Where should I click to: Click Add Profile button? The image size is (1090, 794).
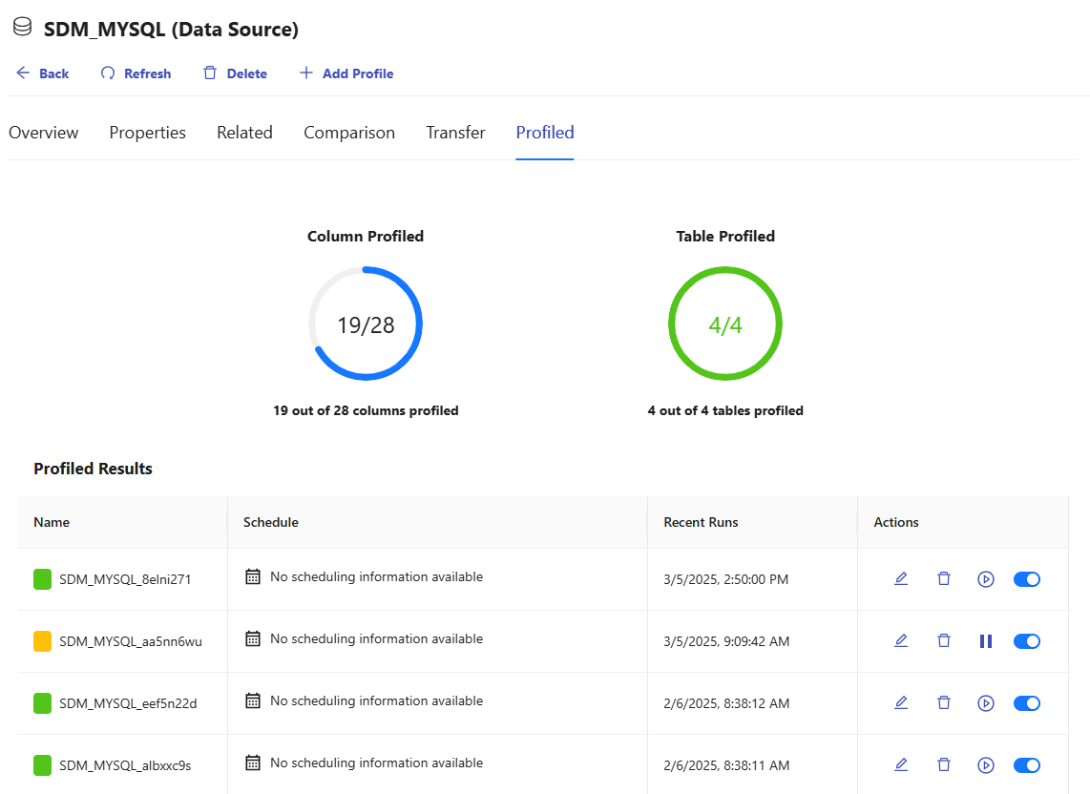tap(346, 73)
